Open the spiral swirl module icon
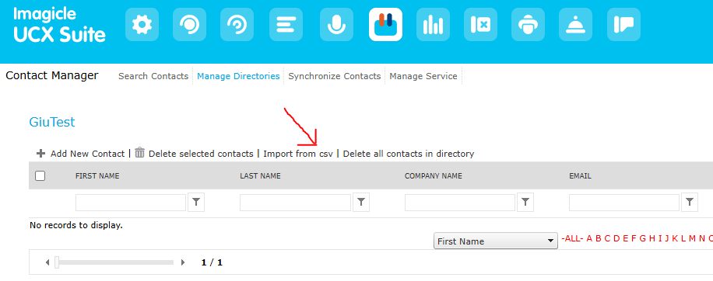 tap(237, 25)
